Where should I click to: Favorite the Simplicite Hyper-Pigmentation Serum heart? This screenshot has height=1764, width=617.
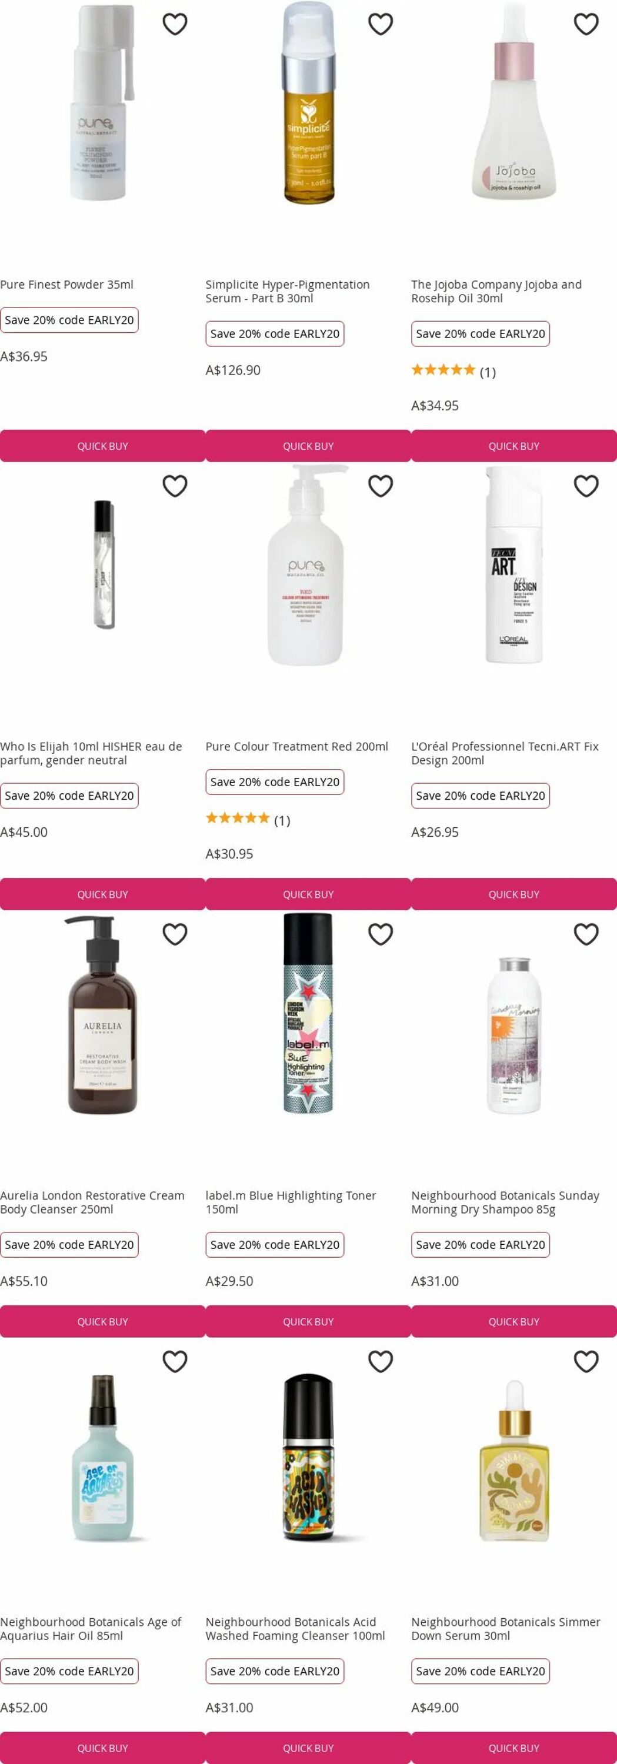[x=381, y=24]
